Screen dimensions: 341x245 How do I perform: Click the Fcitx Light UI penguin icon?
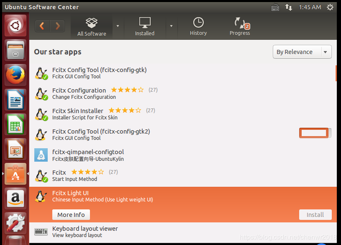click(41, 196)
